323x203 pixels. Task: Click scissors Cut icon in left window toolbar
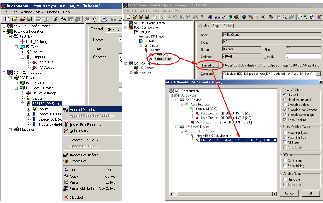click(x=56, y=19)
